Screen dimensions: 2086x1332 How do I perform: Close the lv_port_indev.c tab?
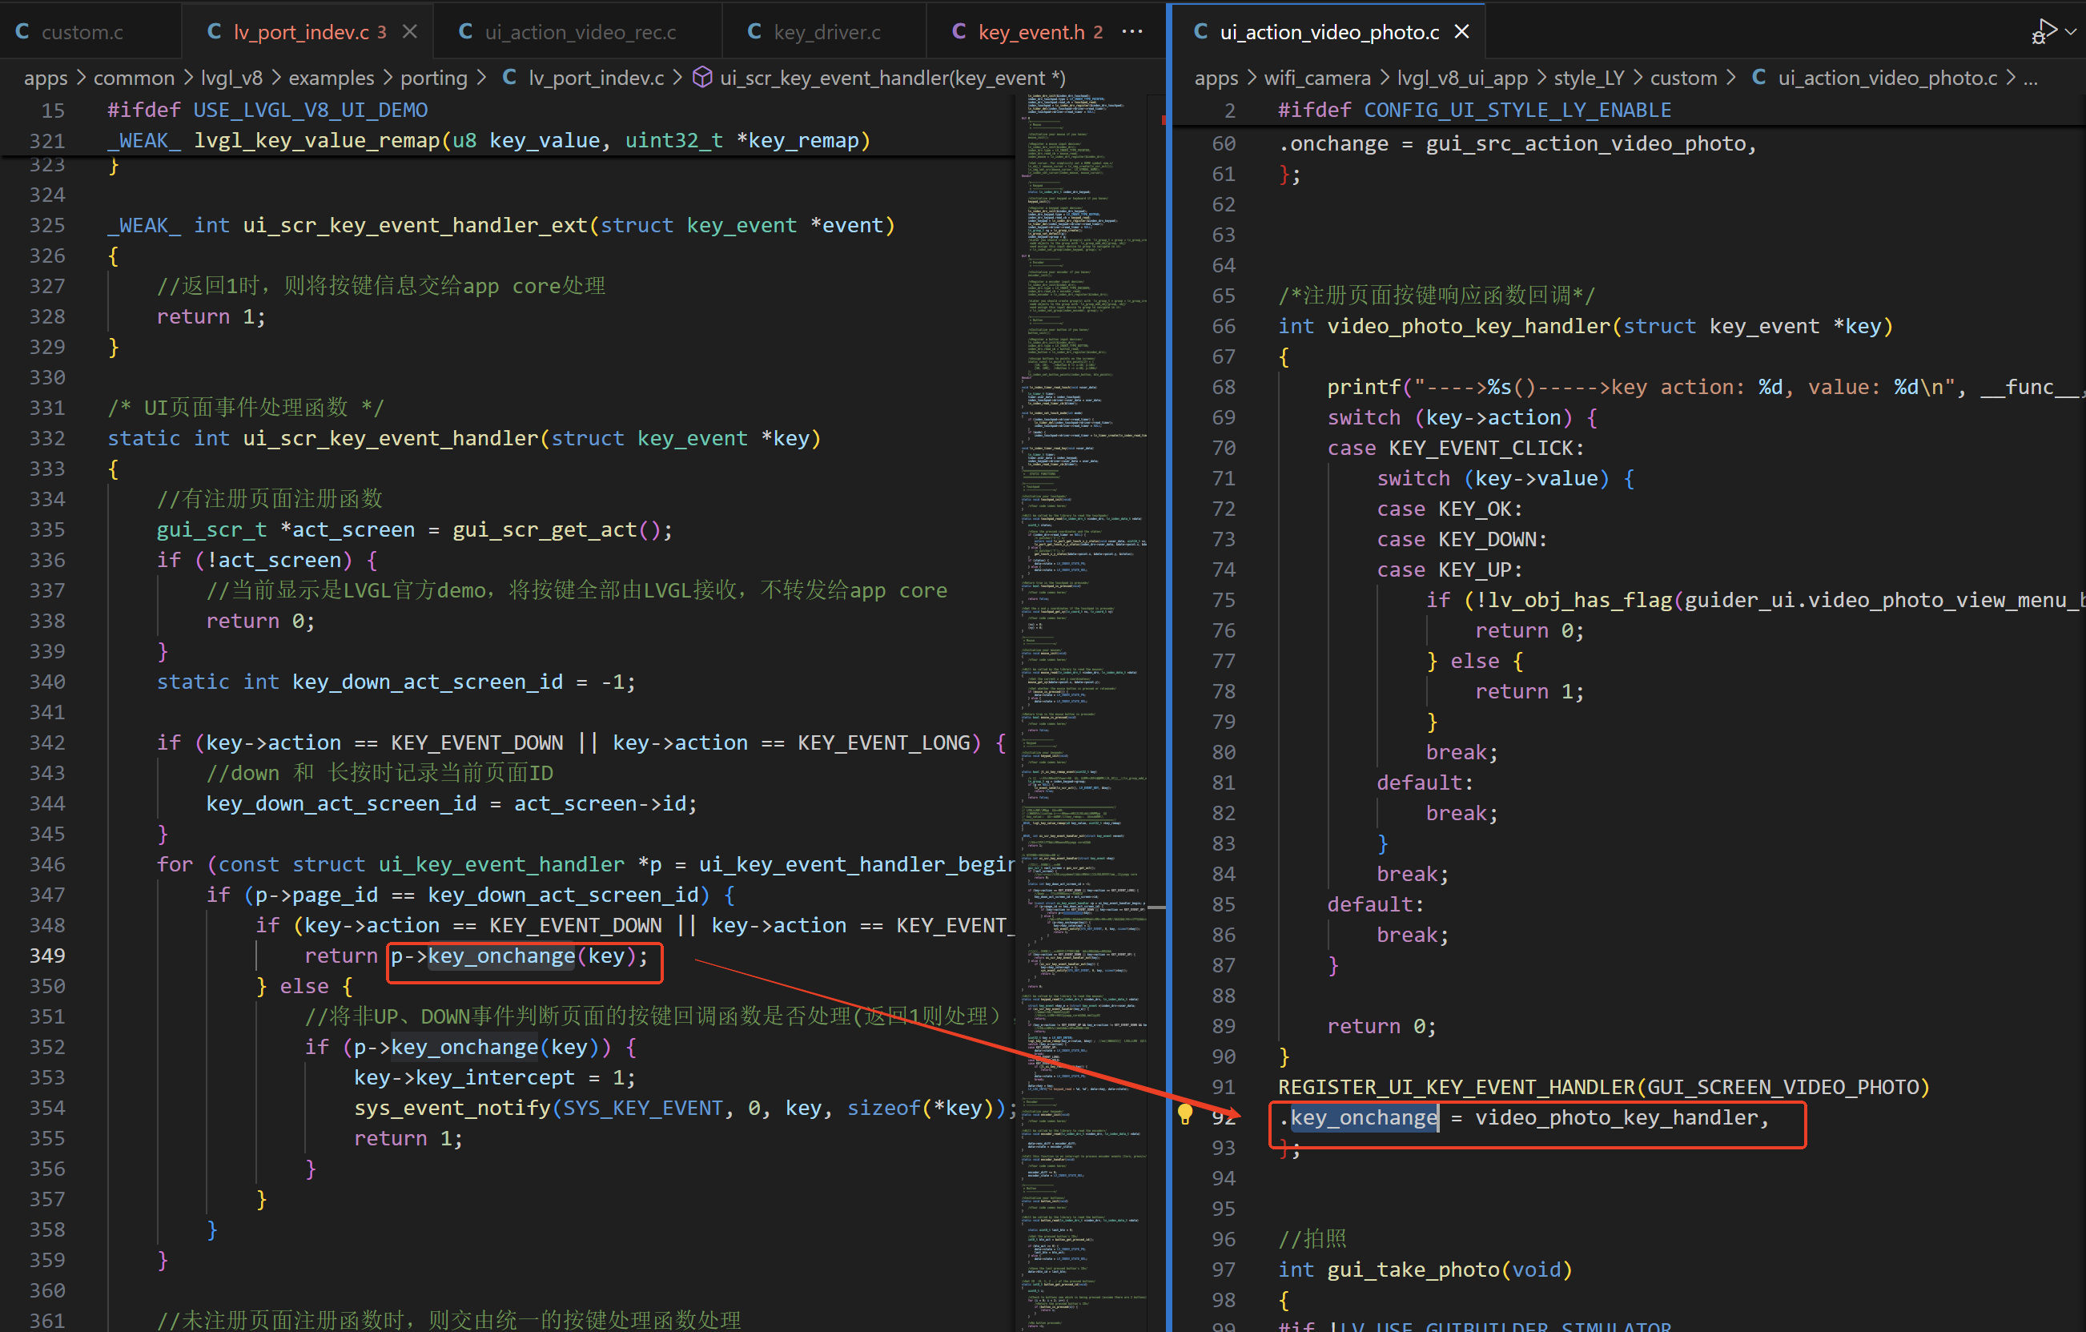pos(410,32)
